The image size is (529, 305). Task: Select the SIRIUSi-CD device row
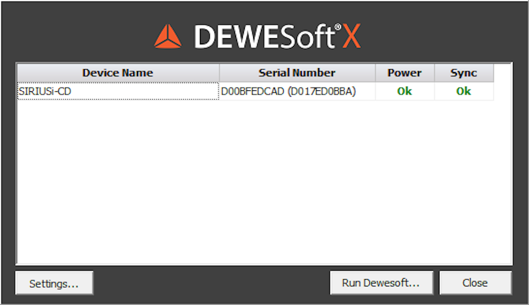(118, 91)
